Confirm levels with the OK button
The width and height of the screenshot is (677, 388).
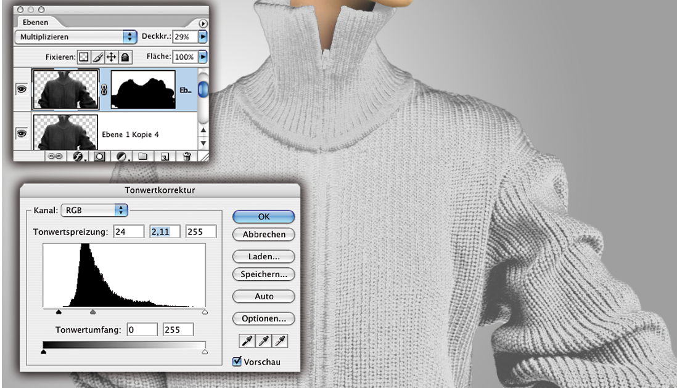[x=263, y=217]
